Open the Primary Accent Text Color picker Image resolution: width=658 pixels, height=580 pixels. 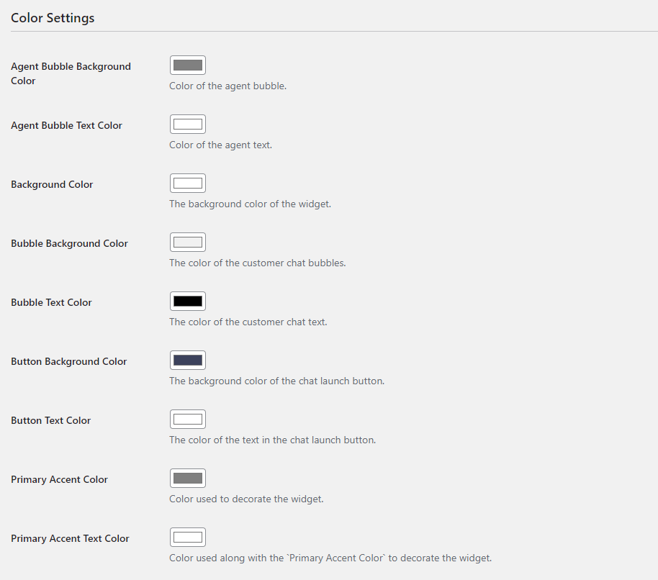188,538
